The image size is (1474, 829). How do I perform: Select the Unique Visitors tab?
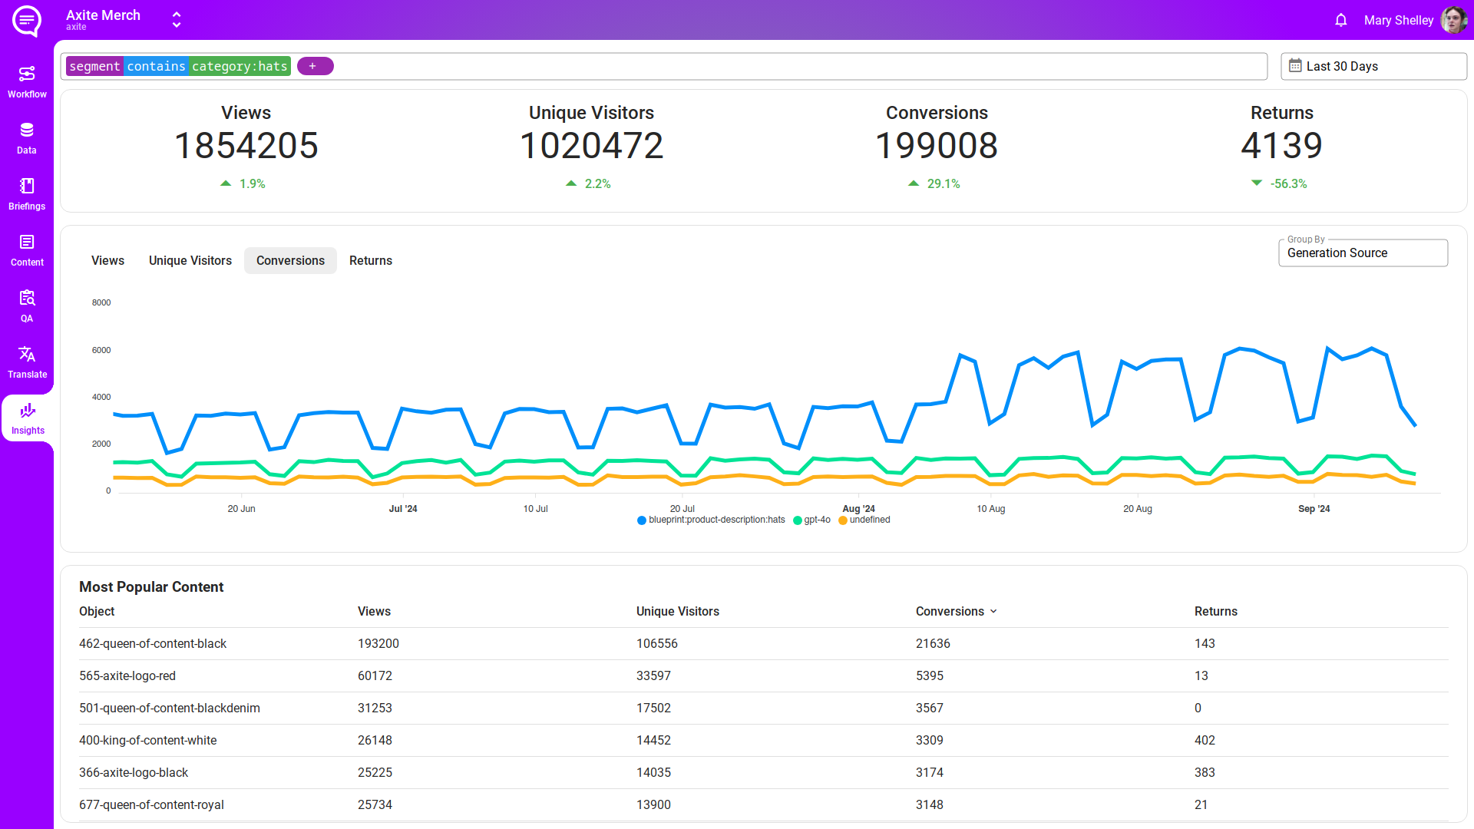[x=190, y=260]
